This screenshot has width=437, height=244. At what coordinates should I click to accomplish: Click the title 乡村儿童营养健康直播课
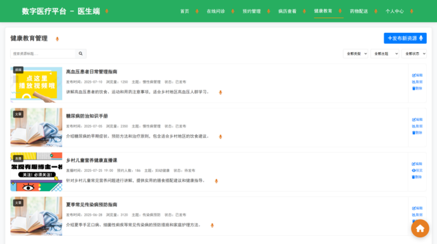[x=91, y=160]
